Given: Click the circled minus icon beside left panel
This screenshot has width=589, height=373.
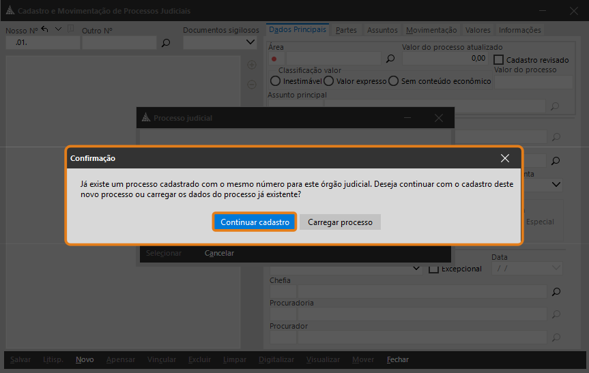Looking at the screenshot, I should point(252,85).
